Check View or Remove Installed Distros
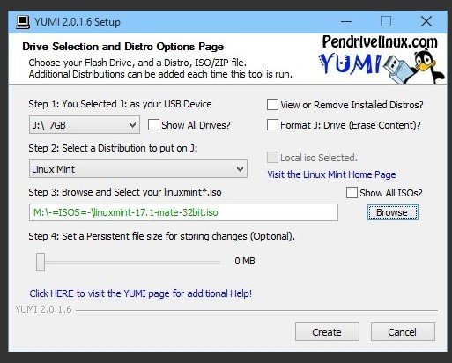Screen dimensions: 452x363 coord(272,105)
